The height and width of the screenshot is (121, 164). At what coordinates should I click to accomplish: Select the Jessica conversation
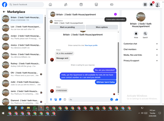coord(22,47)
